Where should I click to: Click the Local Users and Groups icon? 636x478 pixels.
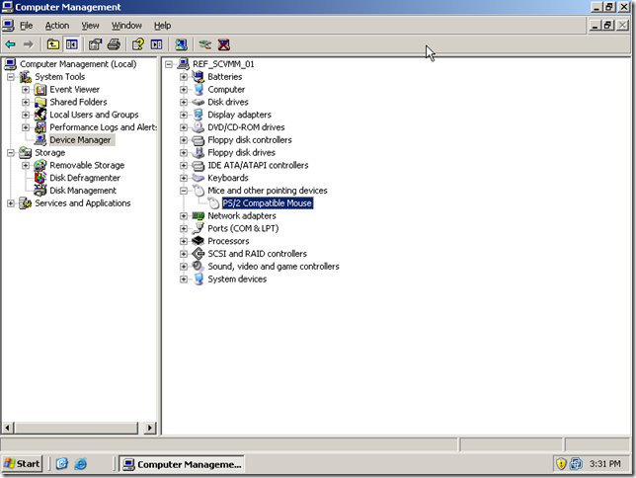[40, 115]
